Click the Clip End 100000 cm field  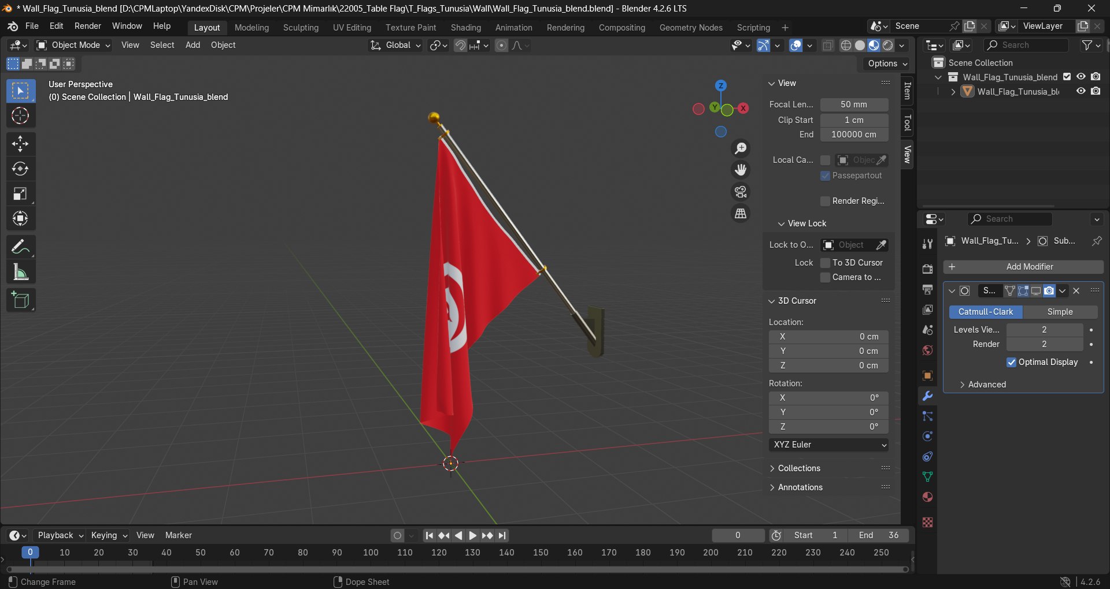pos(854,135)
